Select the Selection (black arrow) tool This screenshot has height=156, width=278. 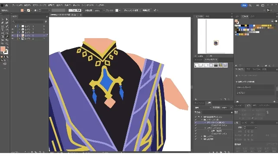(x=3, y=19)
